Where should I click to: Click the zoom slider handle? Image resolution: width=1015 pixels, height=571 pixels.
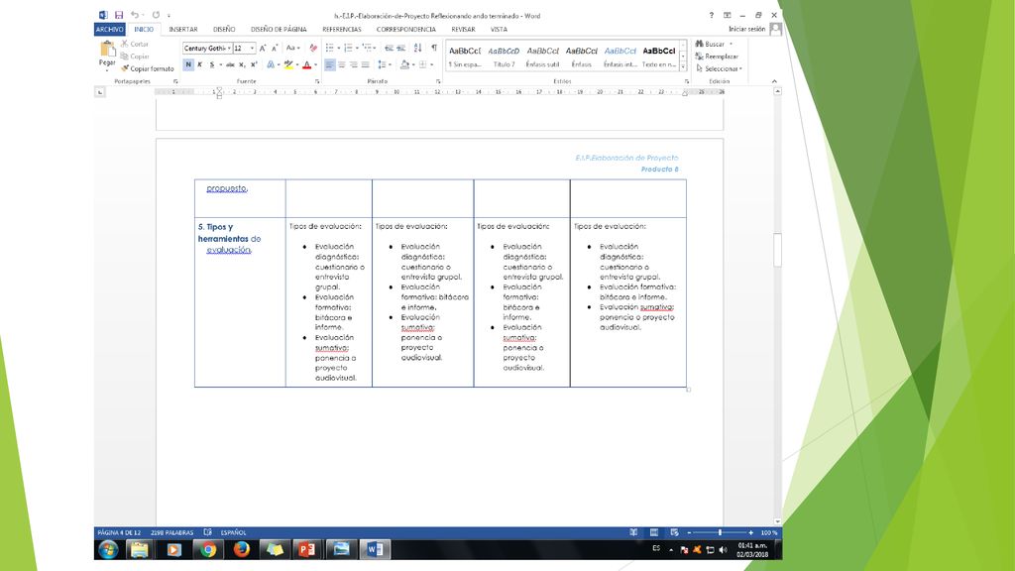click(x=720, y=532)
